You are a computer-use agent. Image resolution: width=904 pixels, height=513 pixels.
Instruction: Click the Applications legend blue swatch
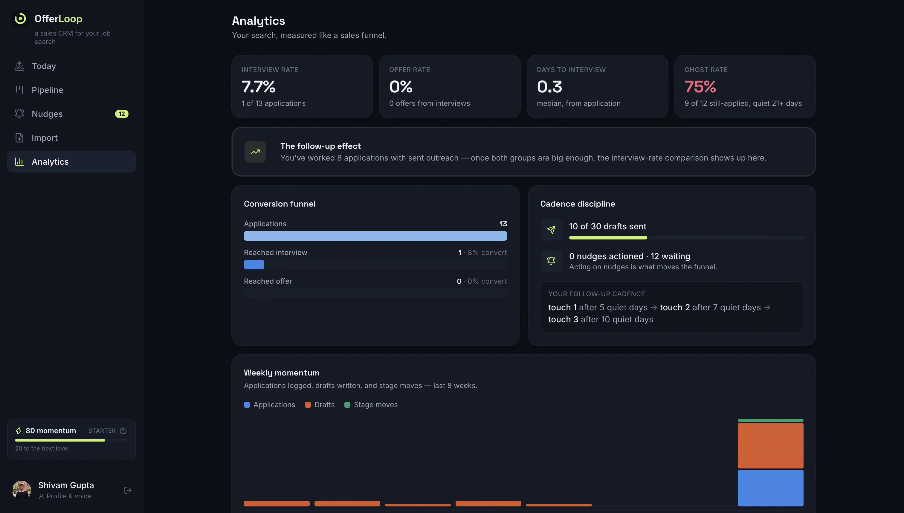tap(247, 405)
